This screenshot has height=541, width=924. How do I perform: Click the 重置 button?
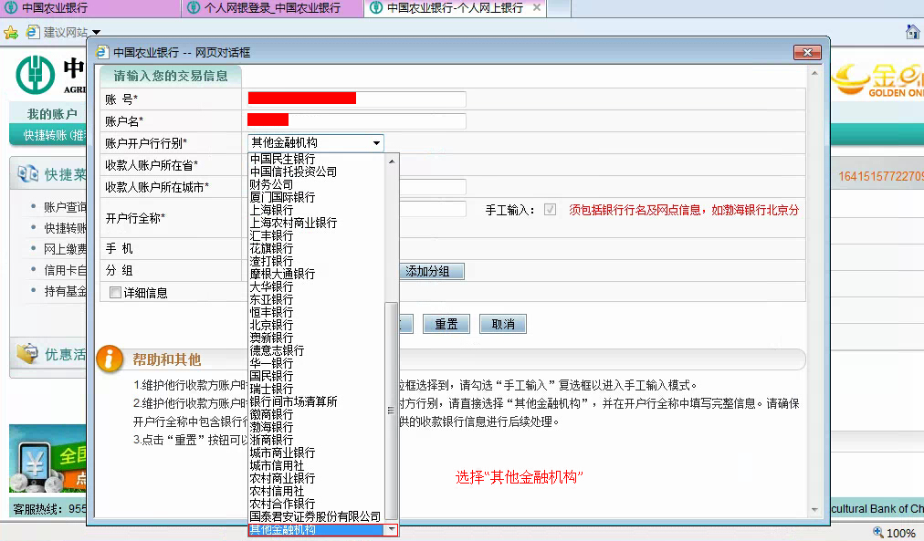pyautogui.click(x=446, y=325)
